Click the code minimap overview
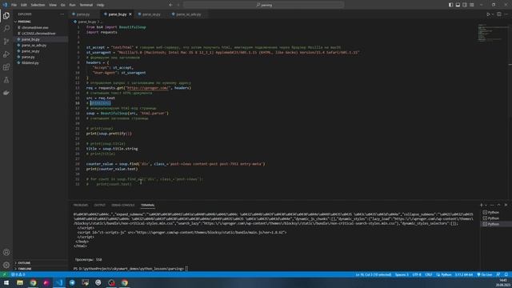This screenshot has width=512, height=288. tap(493, 33)
